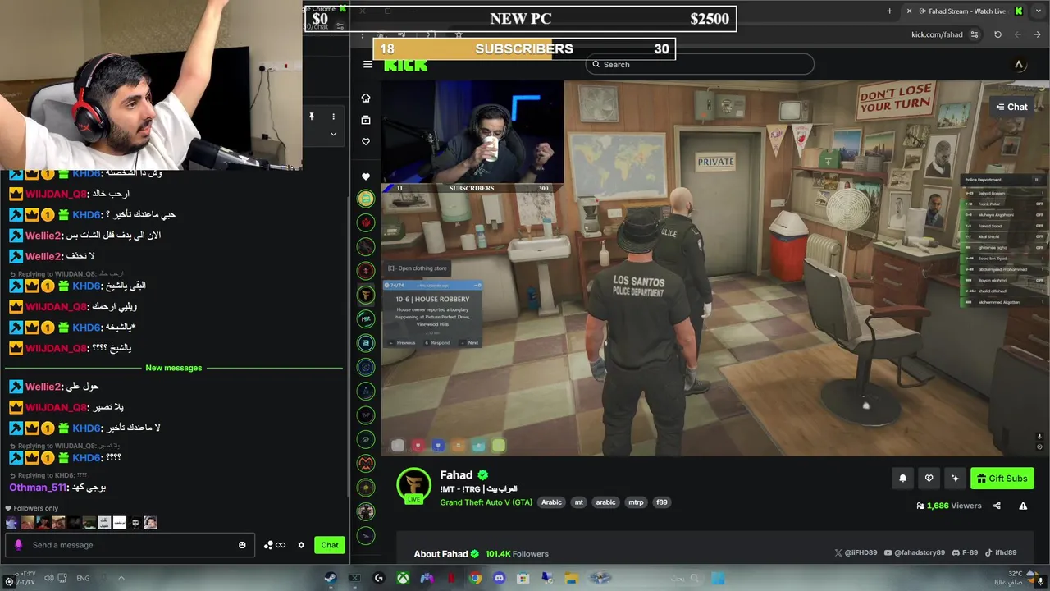Open the three-dot menu beside pin
The image size is (1050, 591).
pos(333,117)
